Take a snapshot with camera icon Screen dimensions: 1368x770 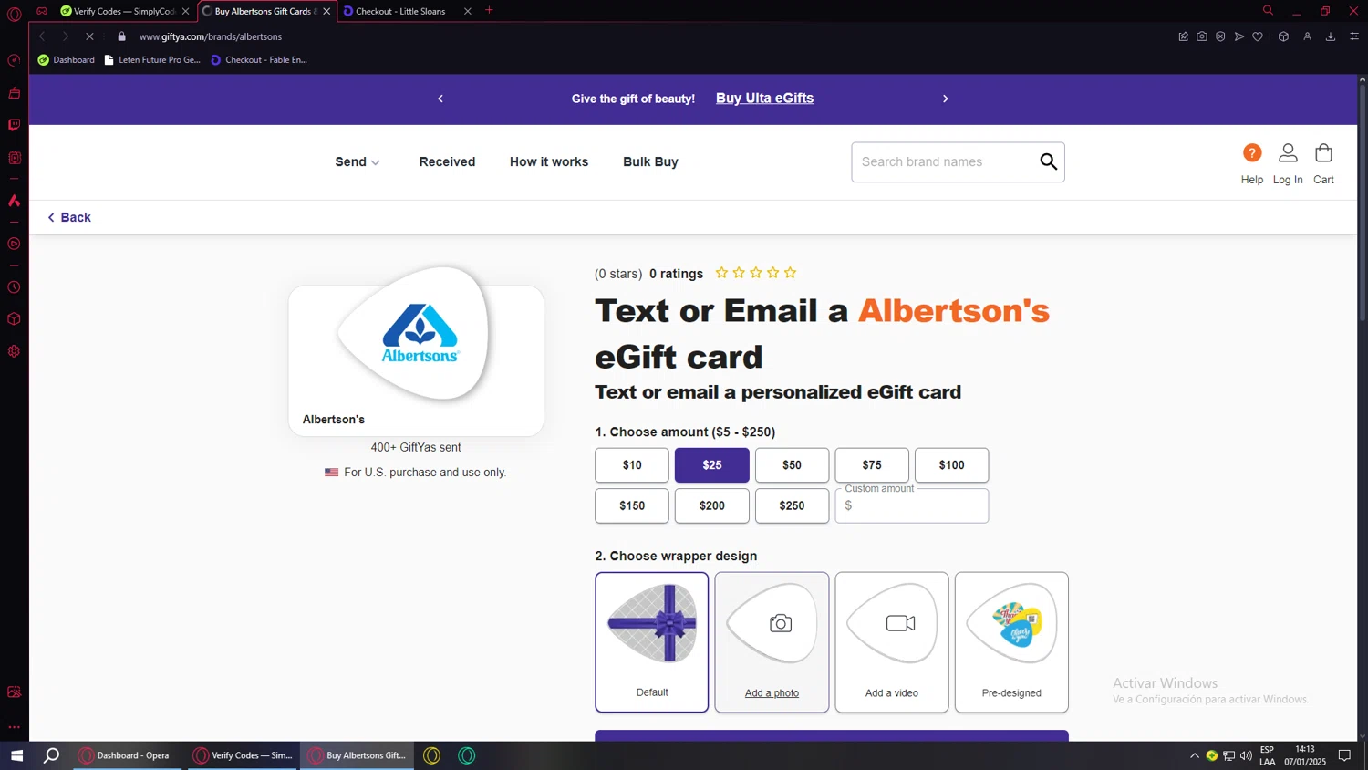(1202, 36)
